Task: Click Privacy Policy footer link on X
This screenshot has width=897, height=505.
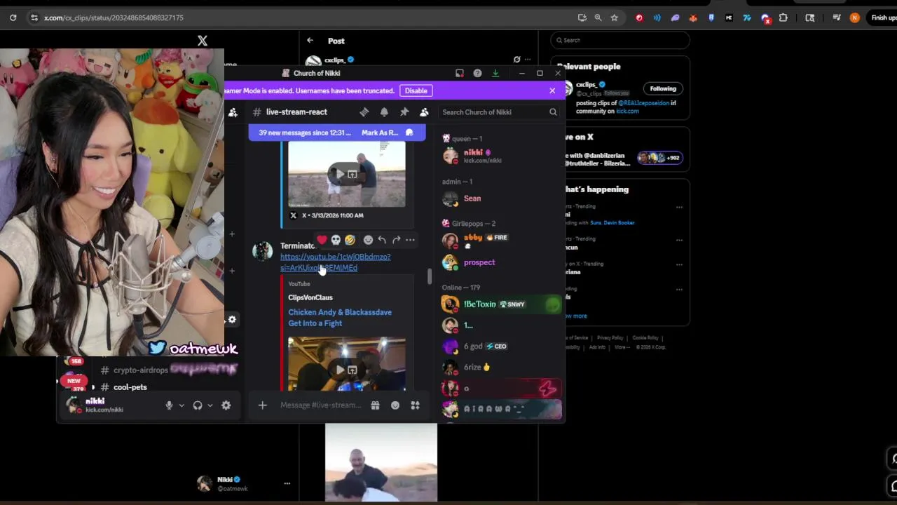Action: pyautogui.click(x=610, y=338)
